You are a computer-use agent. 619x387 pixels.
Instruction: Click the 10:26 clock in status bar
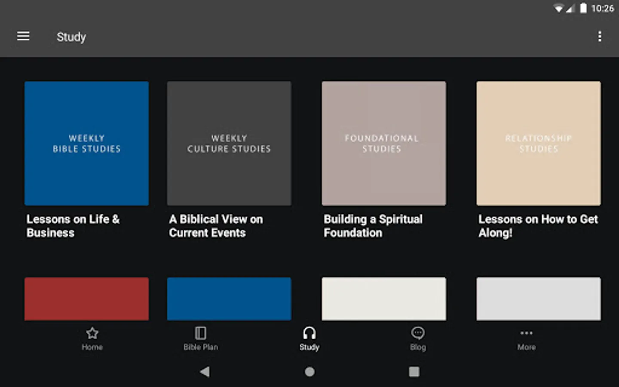point(603,8)
